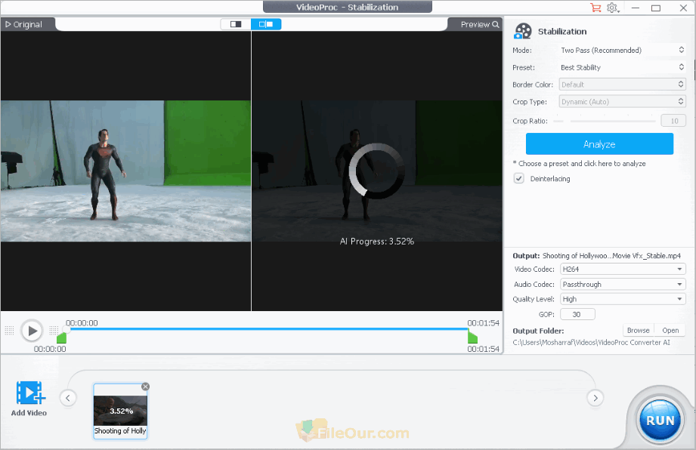Screen dimensions: 696x450
Task: Click the output file name text
Action: click(611, 256)
